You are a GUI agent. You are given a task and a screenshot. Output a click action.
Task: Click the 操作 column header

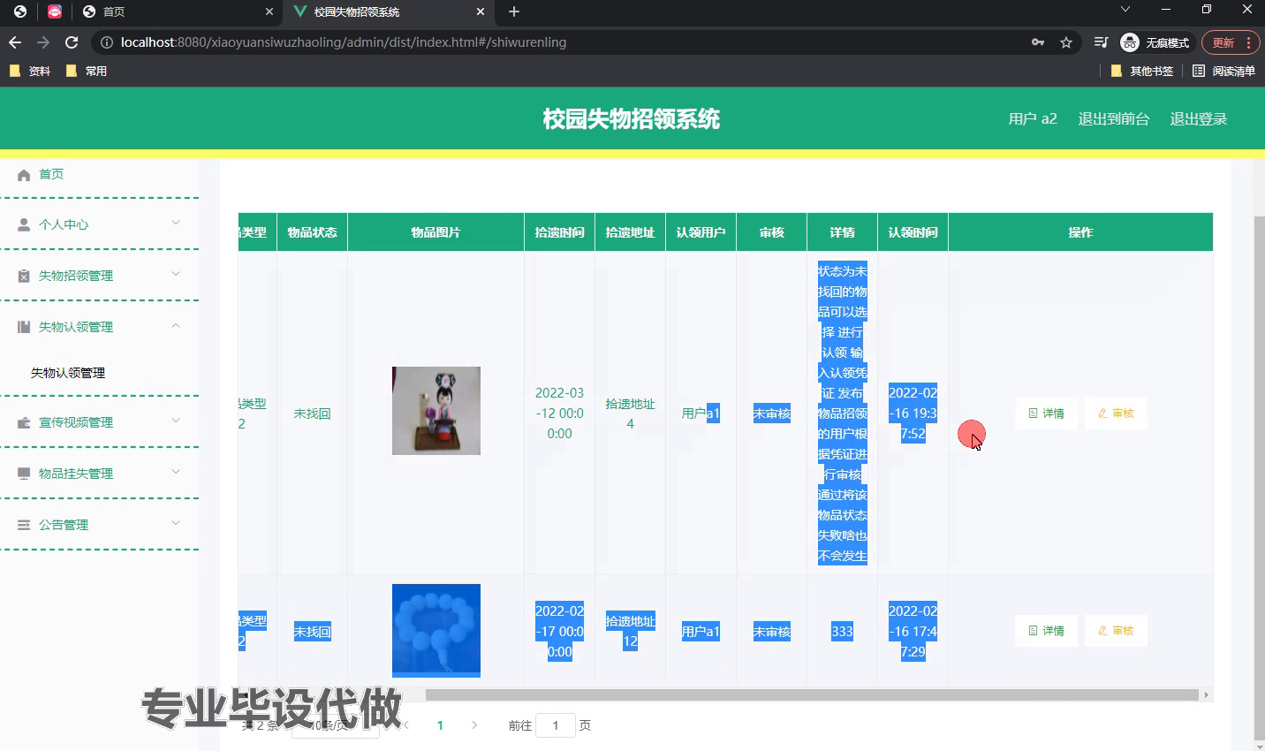click(x=1080, y=232)
